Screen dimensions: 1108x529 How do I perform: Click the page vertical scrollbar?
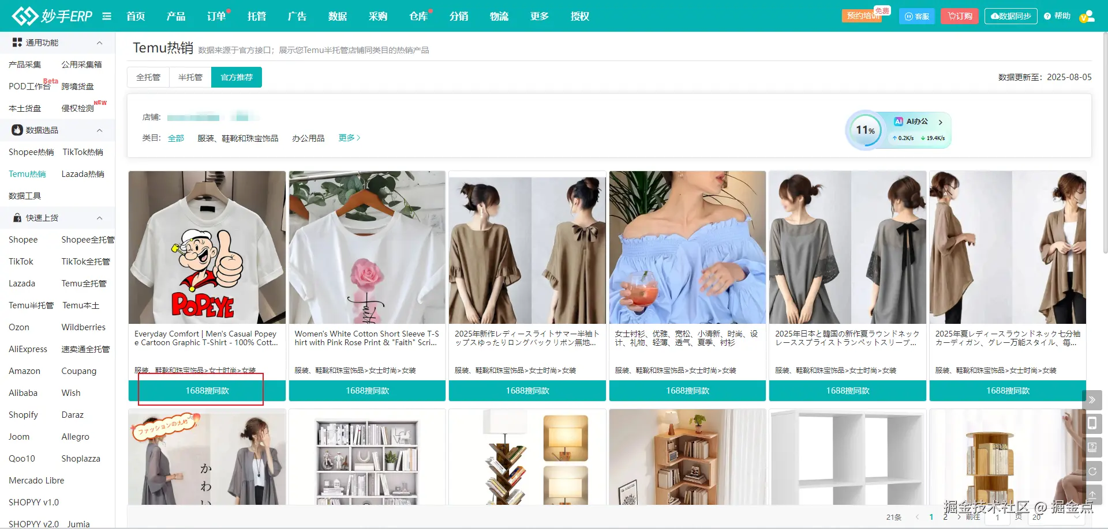[x=1105, y=143]
